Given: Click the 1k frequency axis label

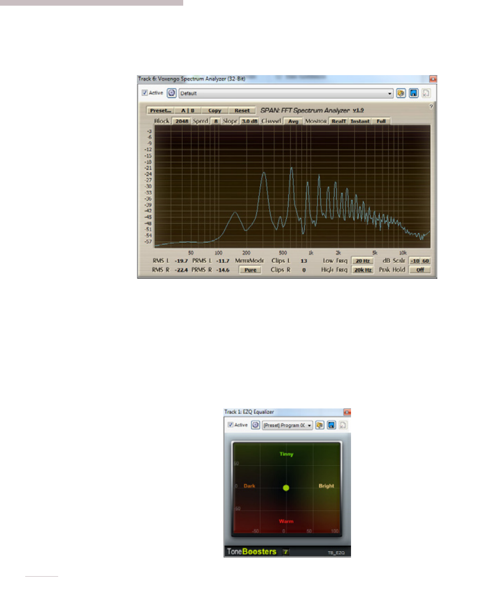Looking at the screenshot, I should coord(310,253).
